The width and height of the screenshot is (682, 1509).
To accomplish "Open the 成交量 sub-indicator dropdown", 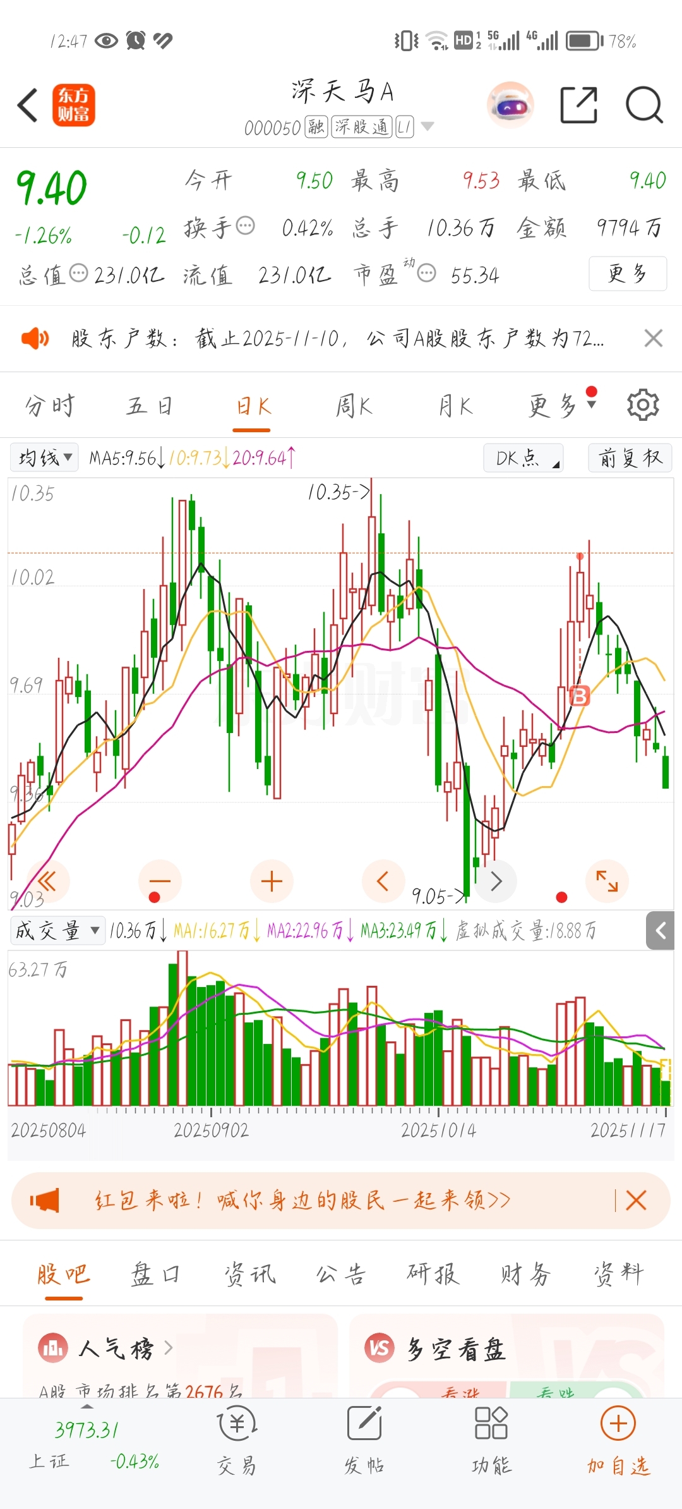I will coord(57,930).
